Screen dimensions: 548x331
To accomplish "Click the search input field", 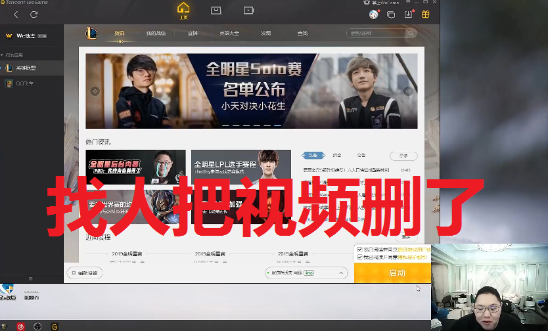I will (x=377, y=33).
